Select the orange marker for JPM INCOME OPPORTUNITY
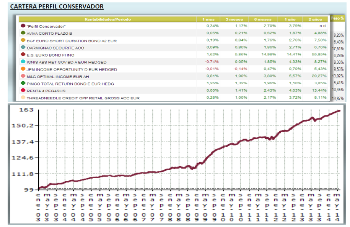Screen dimensions: 350x227 click(23, 69)
